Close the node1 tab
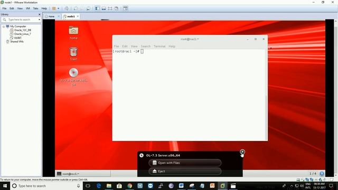Viewport: 338px width, 190px height. point(78,16)
